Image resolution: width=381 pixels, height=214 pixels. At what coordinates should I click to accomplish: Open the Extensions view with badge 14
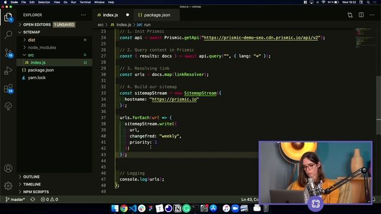click(8, 89)
